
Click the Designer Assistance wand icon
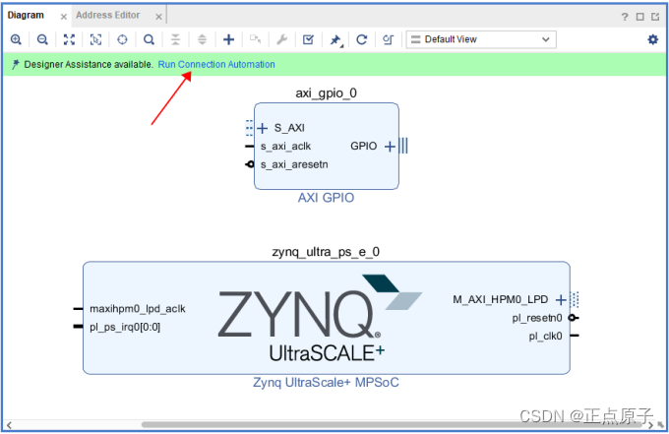tap(16, 64)
